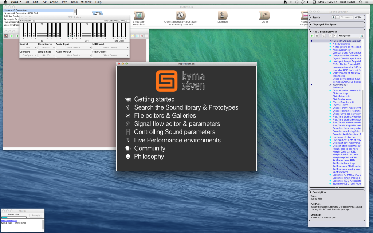
Task: Choose the Drone prototype icon
Action: click(264, 15)
